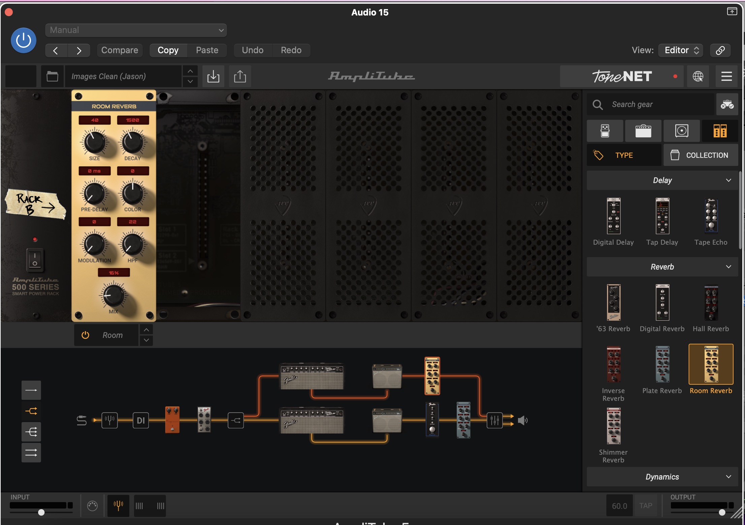Open ToneNET button

(622, 76)
